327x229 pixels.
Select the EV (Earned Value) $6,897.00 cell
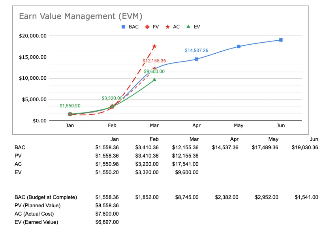click(x=107, y=222)
